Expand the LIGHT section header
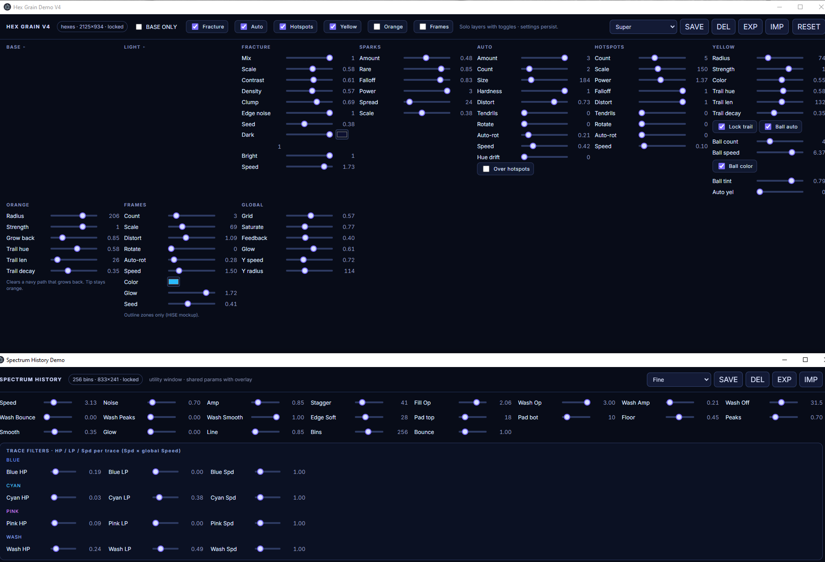 click(x=134, y=47)
